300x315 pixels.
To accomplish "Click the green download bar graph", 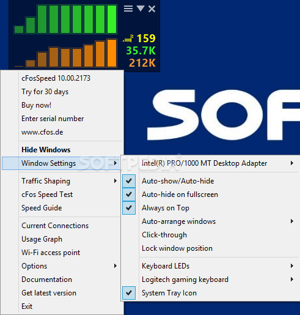I will pyautogui.click(x=65, y=19).
